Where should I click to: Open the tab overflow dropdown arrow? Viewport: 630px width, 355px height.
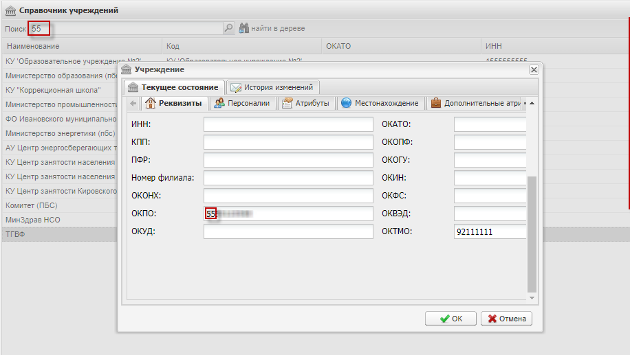(524, 104)
